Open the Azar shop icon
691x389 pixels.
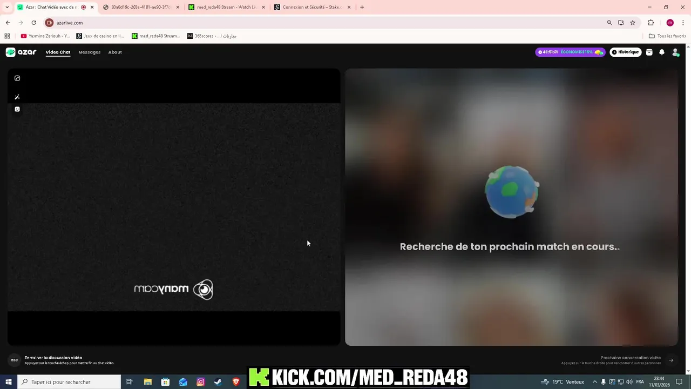click(649, 52)
